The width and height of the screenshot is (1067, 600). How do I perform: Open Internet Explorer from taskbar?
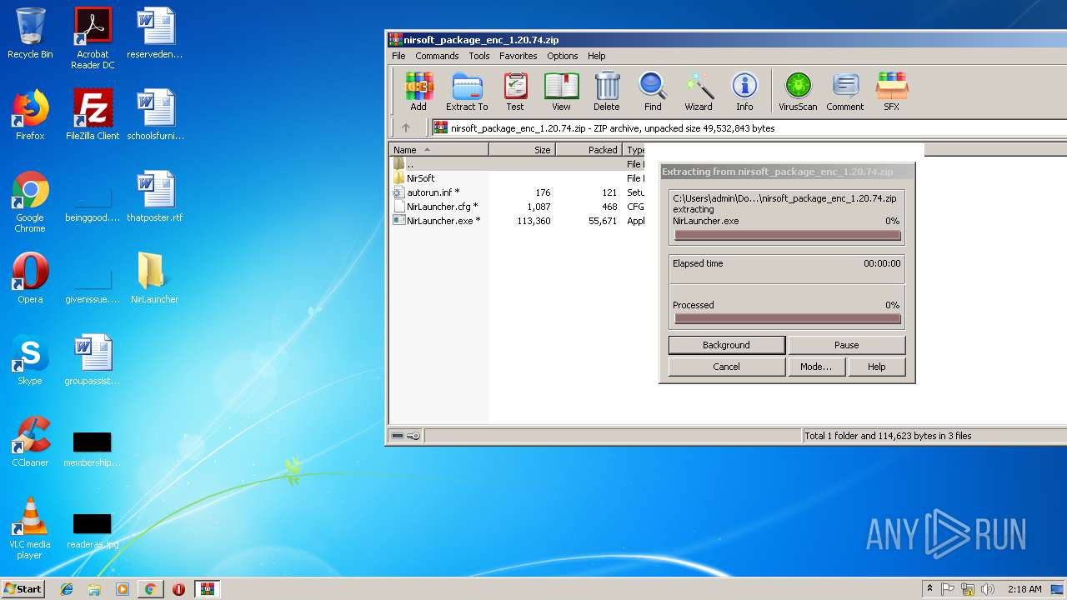67,589
